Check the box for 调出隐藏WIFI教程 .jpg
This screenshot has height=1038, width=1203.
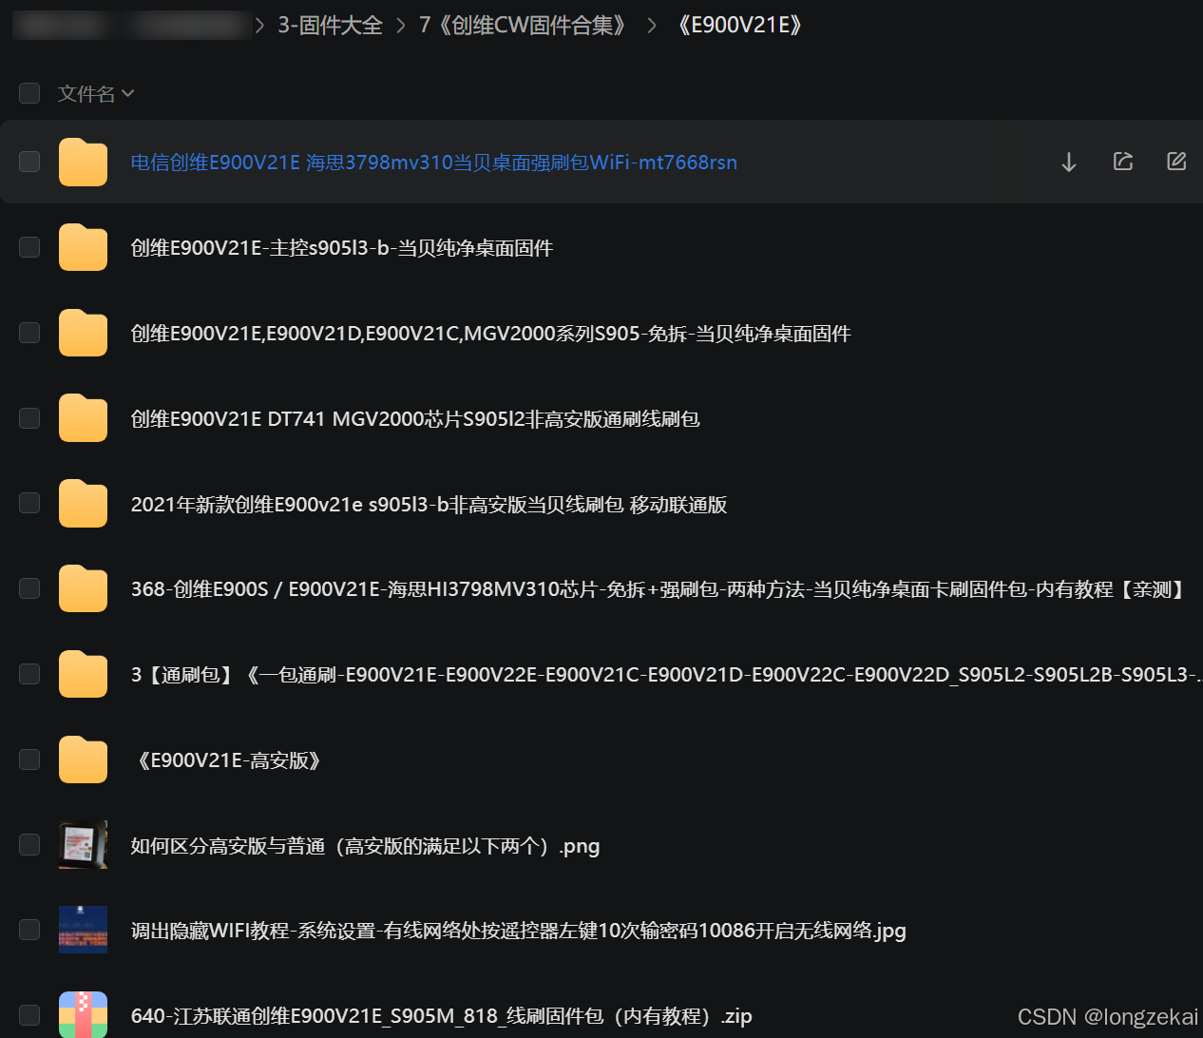click(x=29, y=930)
